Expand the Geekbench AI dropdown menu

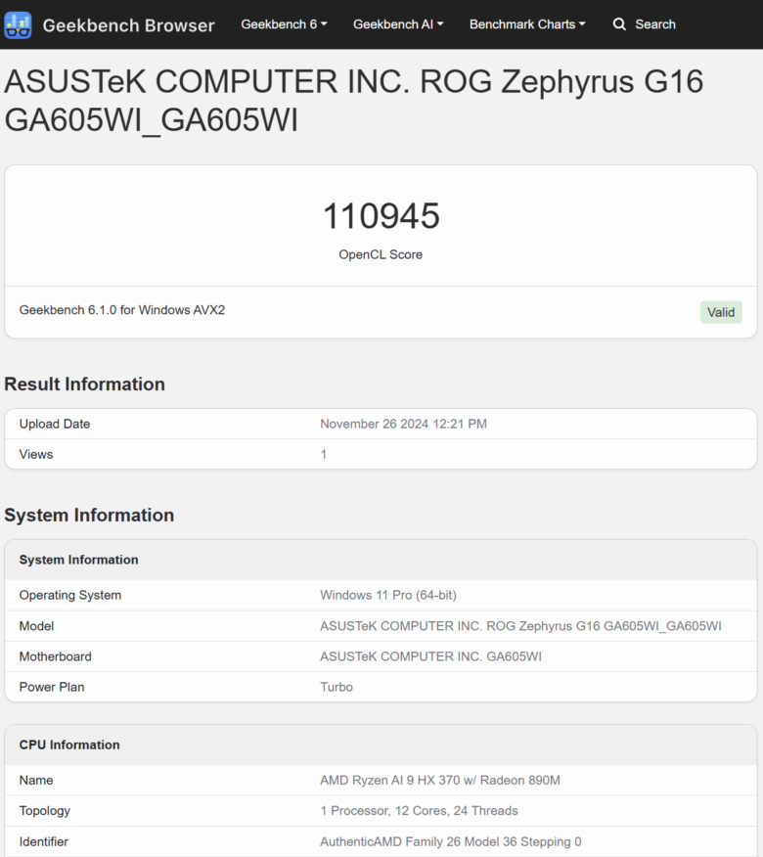pyautogui.click(x=398, y=24)
